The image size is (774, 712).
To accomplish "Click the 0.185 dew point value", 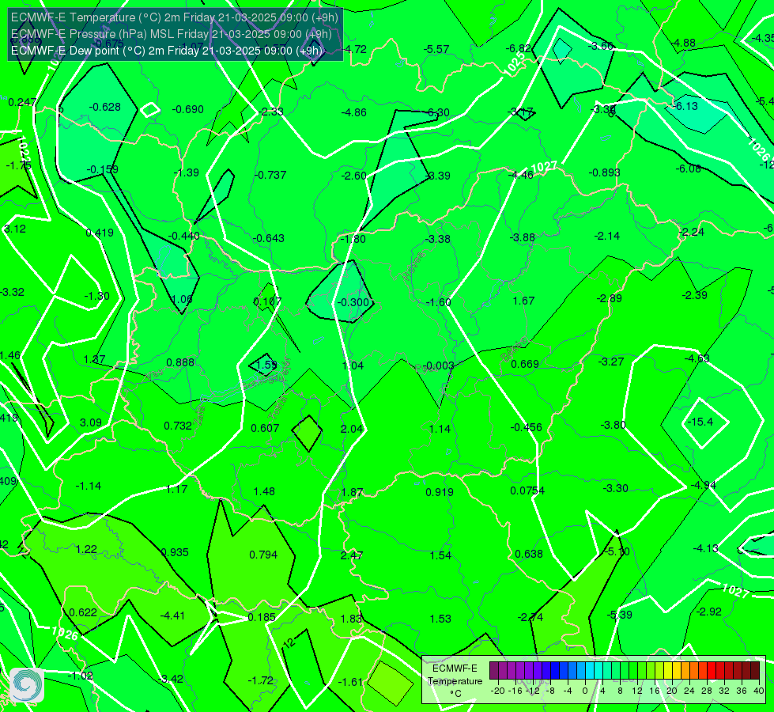I will (x=262, y=617).
